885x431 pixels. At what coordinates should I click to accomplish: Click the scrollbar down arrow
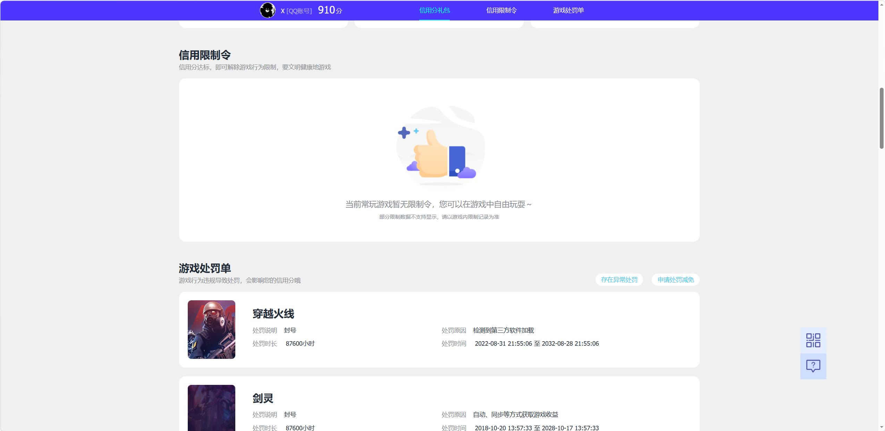[x=882, y=427]
